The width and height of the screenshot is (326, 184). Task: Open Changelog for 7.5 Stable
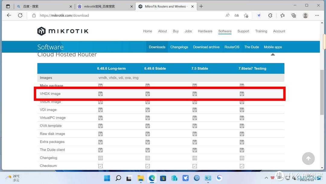[195, 158]
